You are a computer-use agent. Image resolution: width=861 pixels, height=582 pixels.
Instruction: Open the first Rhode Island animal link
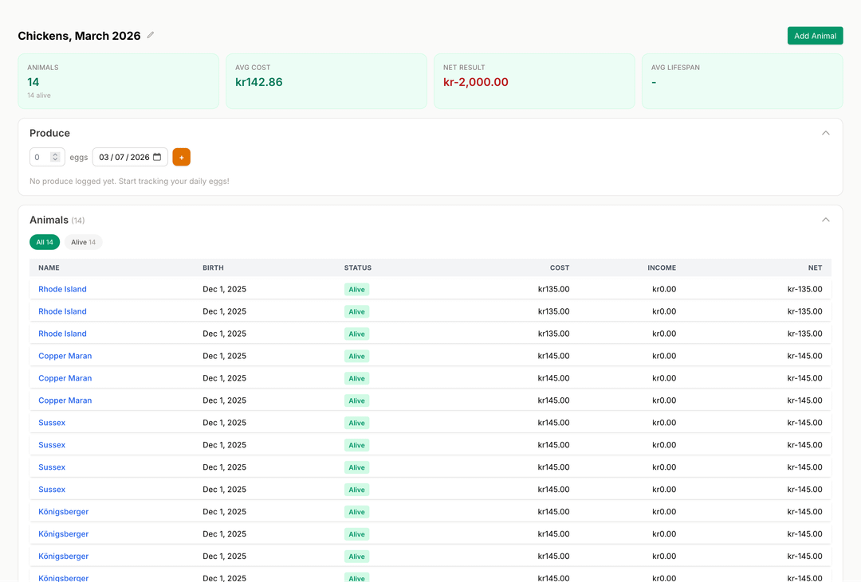pyautogui.click(x=62, y=289)
